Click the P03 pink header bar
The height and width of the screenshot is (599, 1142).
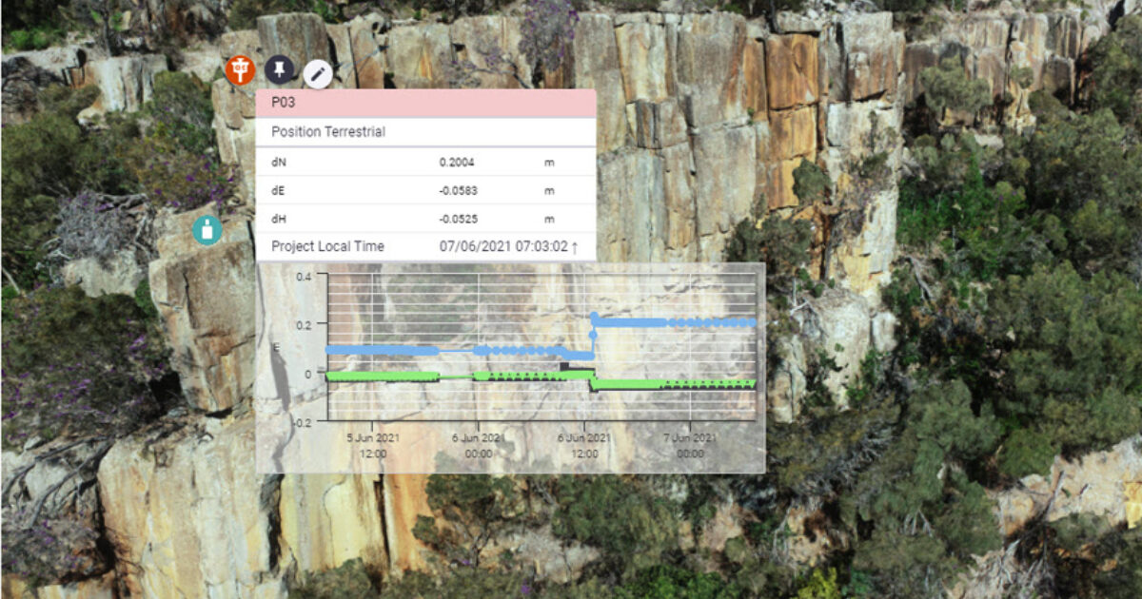[x=425, y=104]
